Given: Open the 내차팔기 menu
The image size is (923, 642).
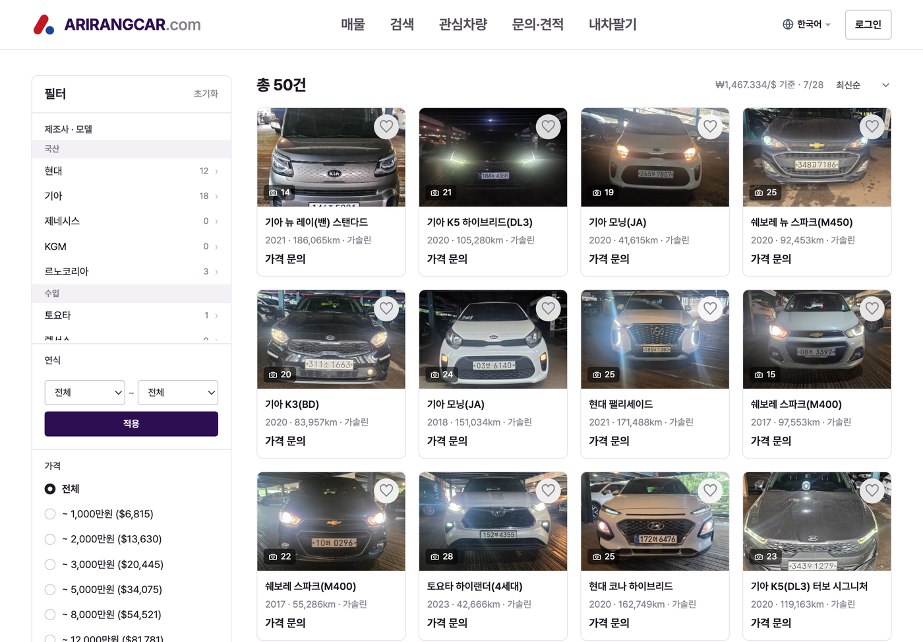Looking at the screenshot, I should point(613,24).
